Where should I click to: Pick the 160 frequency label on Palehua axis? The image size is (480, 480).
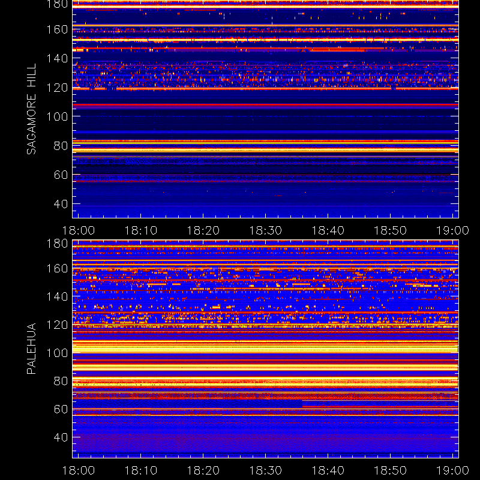pos(57,269)
